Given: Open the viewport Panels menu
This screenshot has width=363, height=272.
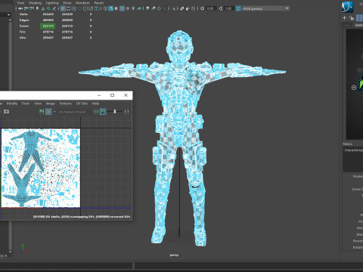Looking at the screenshot, I should pyautogui.click(x=99, y=3).
